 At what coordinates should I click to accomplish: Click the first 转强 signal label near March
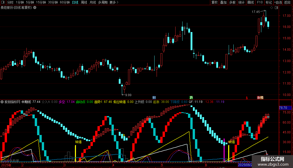point(79,142)
